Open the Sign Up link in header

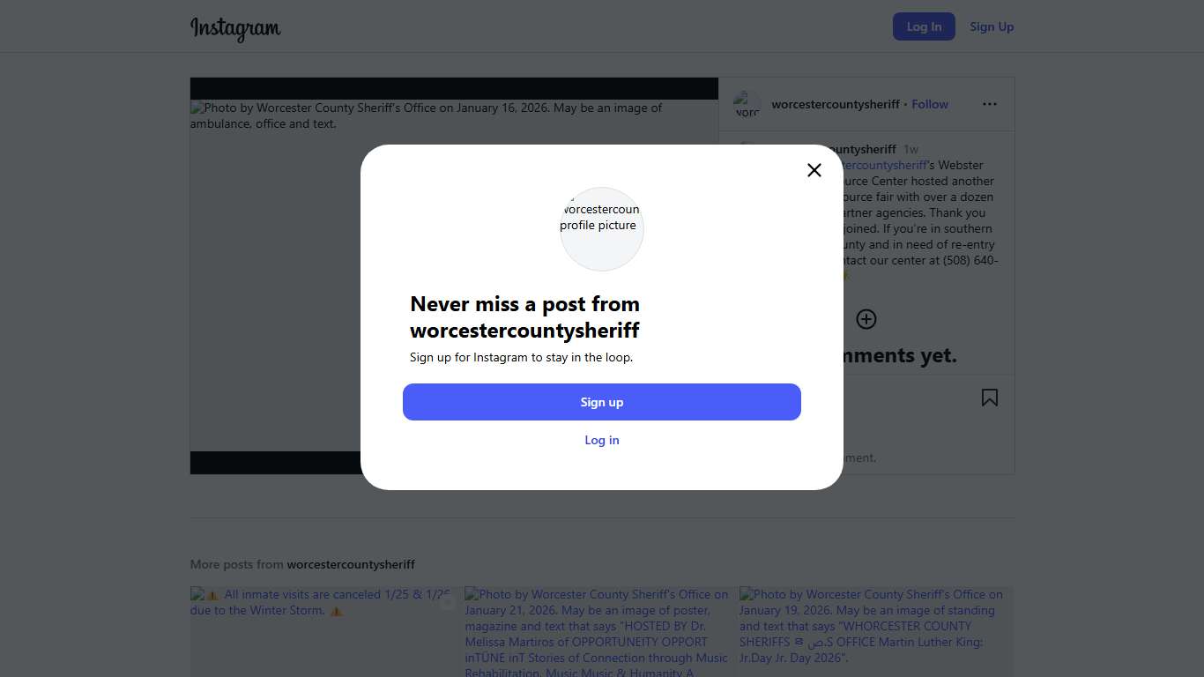coord(992,26)
